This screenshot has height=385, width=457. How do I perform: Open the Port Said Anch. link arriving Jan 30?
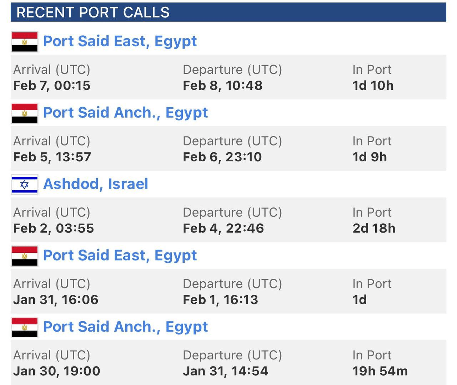click(125, 327)
